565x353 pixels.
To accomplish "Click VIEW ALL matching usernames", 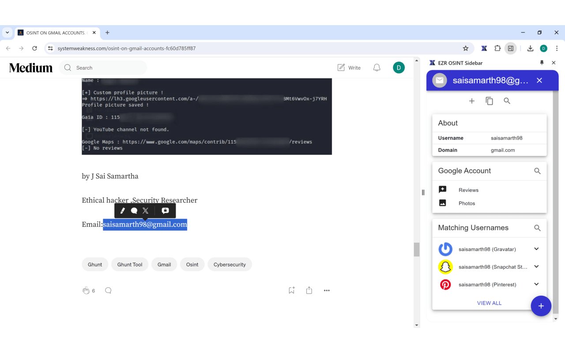I will pos(489,303).
